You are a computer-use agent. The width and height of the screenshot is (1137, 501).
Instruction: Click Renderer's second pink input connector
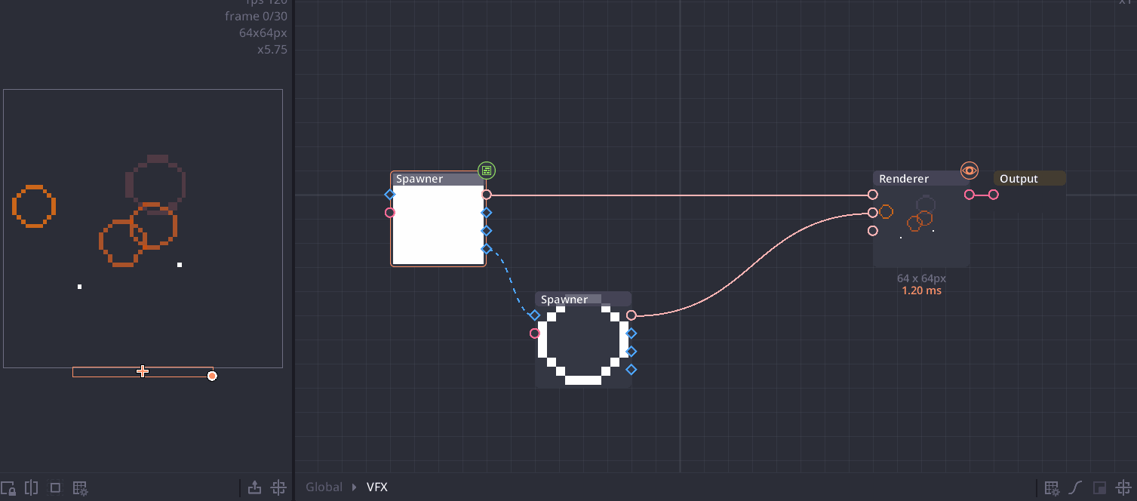pyautogui.click(x=873, y=213)
